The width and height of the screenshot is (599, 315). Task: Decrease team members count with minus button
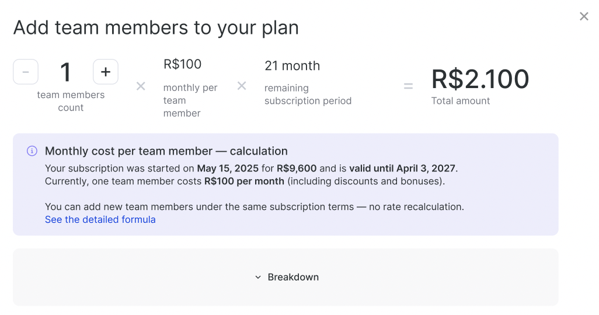click(x=26, y=72)
